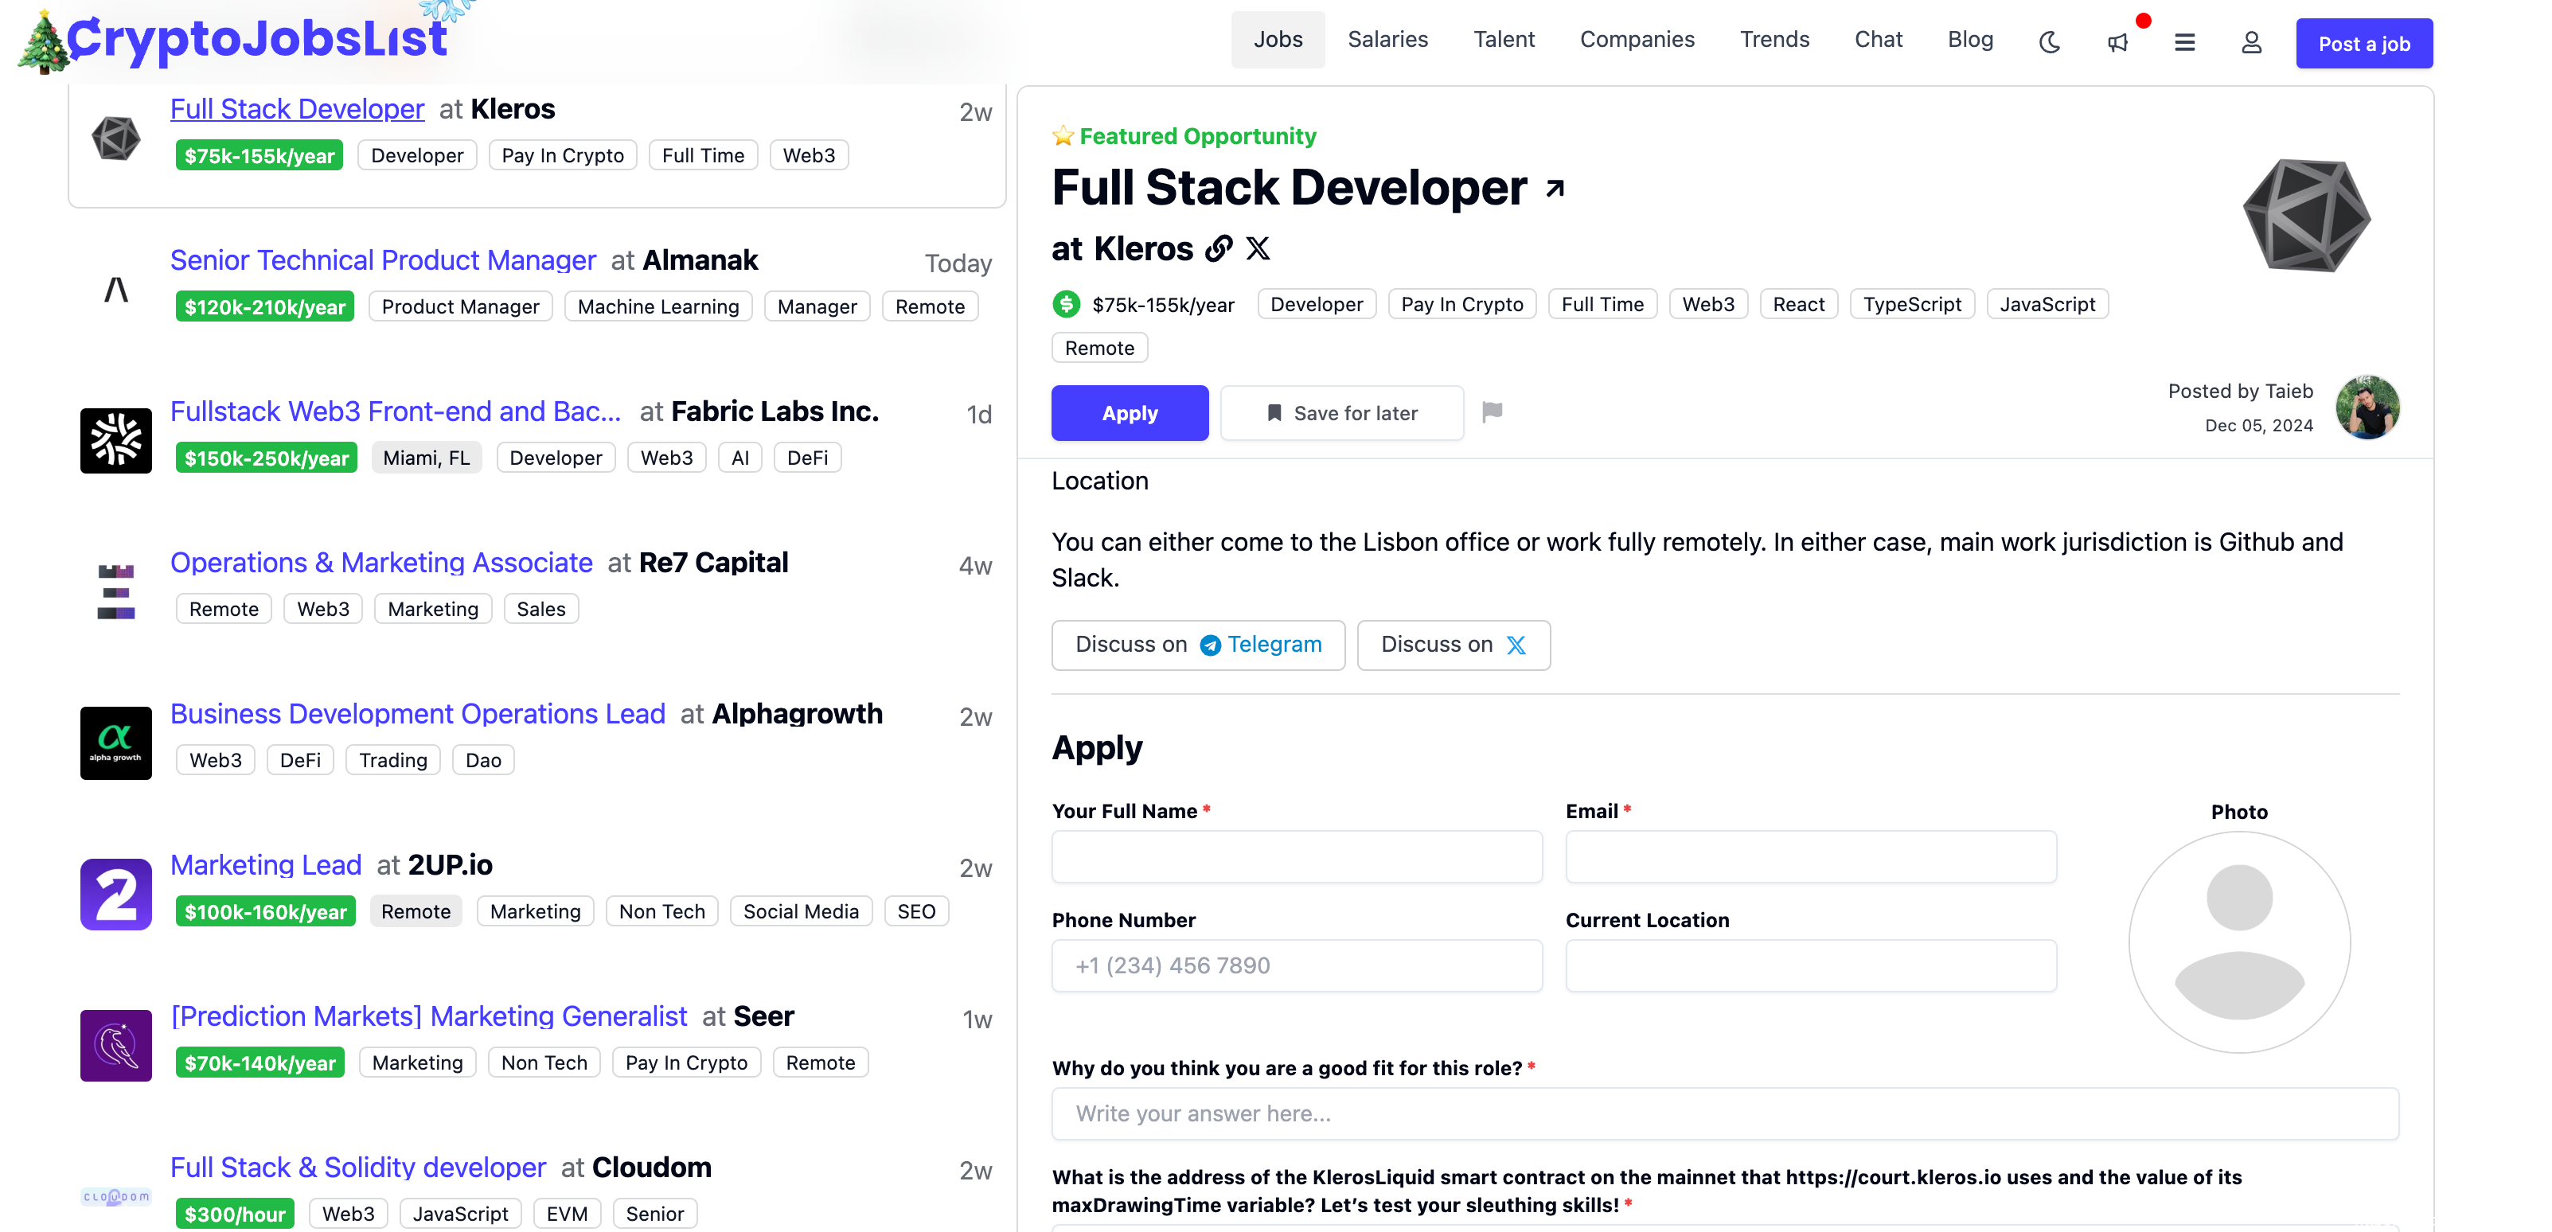Click the Fabric Labs company logo
Image resolution: width=2552 pixels, height=1232 pixels.
(x=116, y=441)
